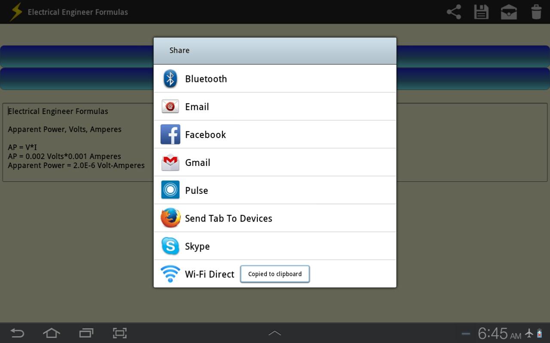The height and width of the screenshot is (343, 550).
Task: Tap the Email envelope icon
Action: coord(170,106)
